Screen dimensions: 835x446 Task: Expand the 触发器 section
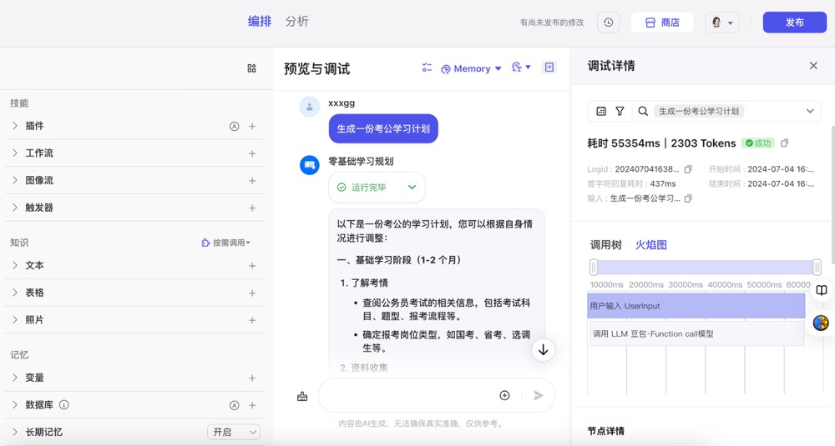(15, 208)
